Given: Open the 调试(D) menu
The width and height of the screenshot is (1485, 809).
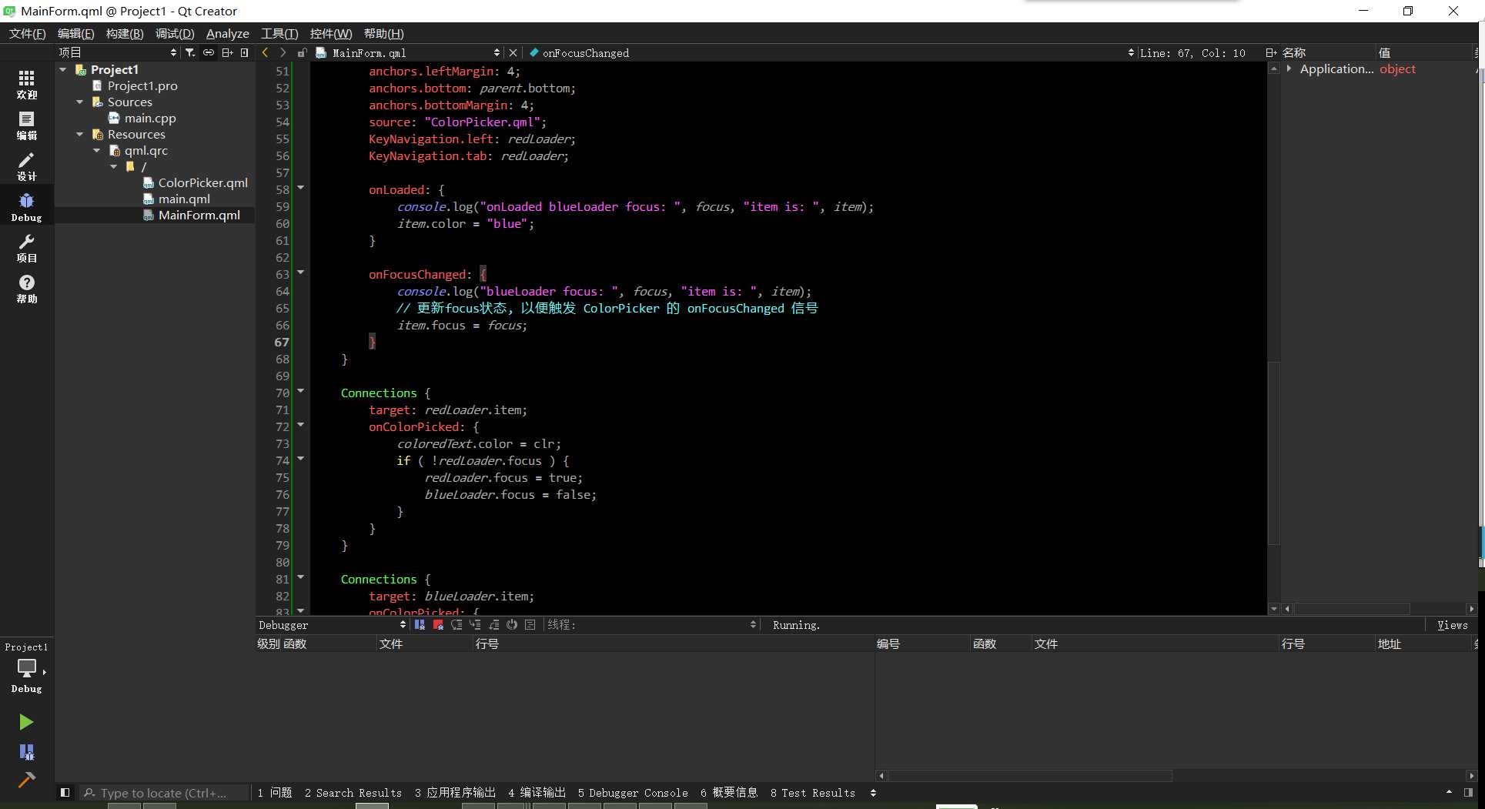Looking at the screenshot, I should (175, 33).
